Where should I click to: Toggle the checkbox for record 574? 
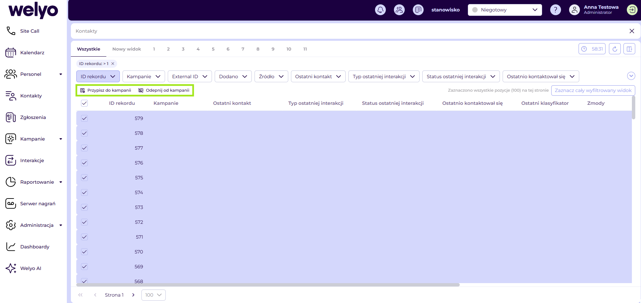[84, 192]
